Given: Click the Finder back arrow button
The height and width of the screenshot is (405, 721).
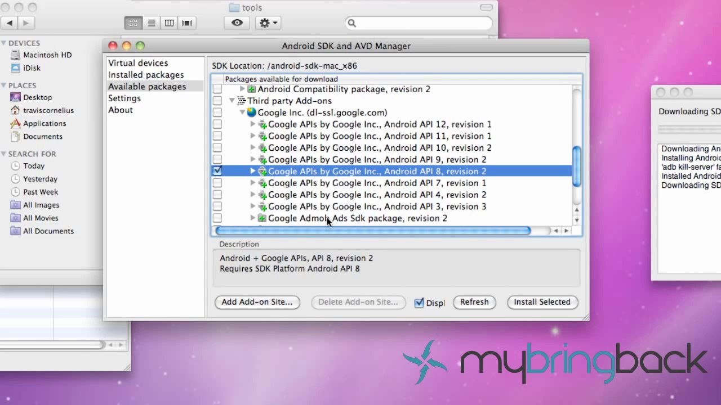Looking at the screenshot, I should point(10,23).
